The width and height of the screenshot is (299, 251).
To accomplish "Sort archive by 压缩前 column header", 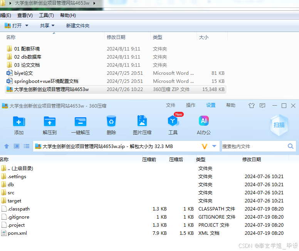I will coord(149,159).
